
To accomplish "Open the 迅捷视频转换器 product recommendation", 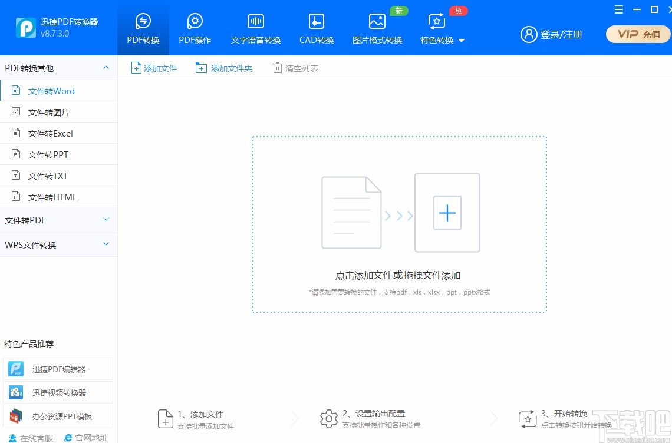I will (58, 392).
